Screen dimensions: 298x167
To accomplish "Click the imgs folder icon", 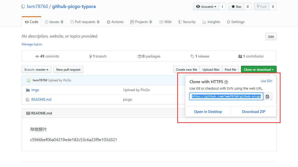I will click(28, 90).
